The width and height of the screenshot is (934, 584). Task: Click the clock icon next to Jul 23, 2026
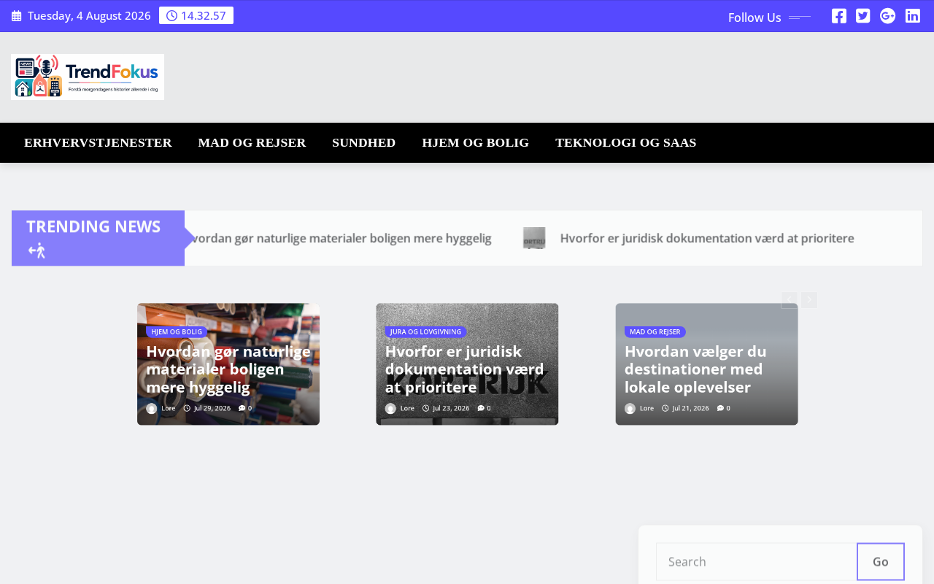pyautogui.click(x=425, y=408)
